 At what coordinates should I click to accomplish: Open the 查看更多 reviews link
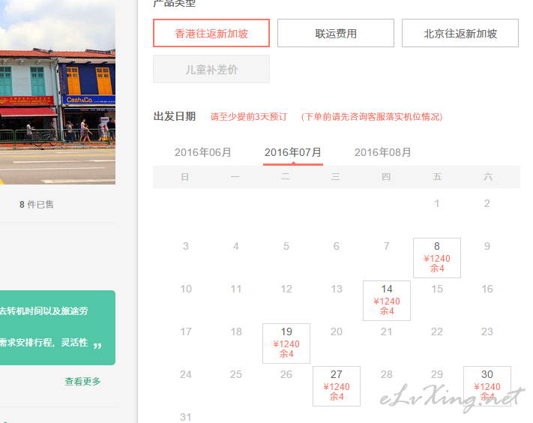pos(82,381)
